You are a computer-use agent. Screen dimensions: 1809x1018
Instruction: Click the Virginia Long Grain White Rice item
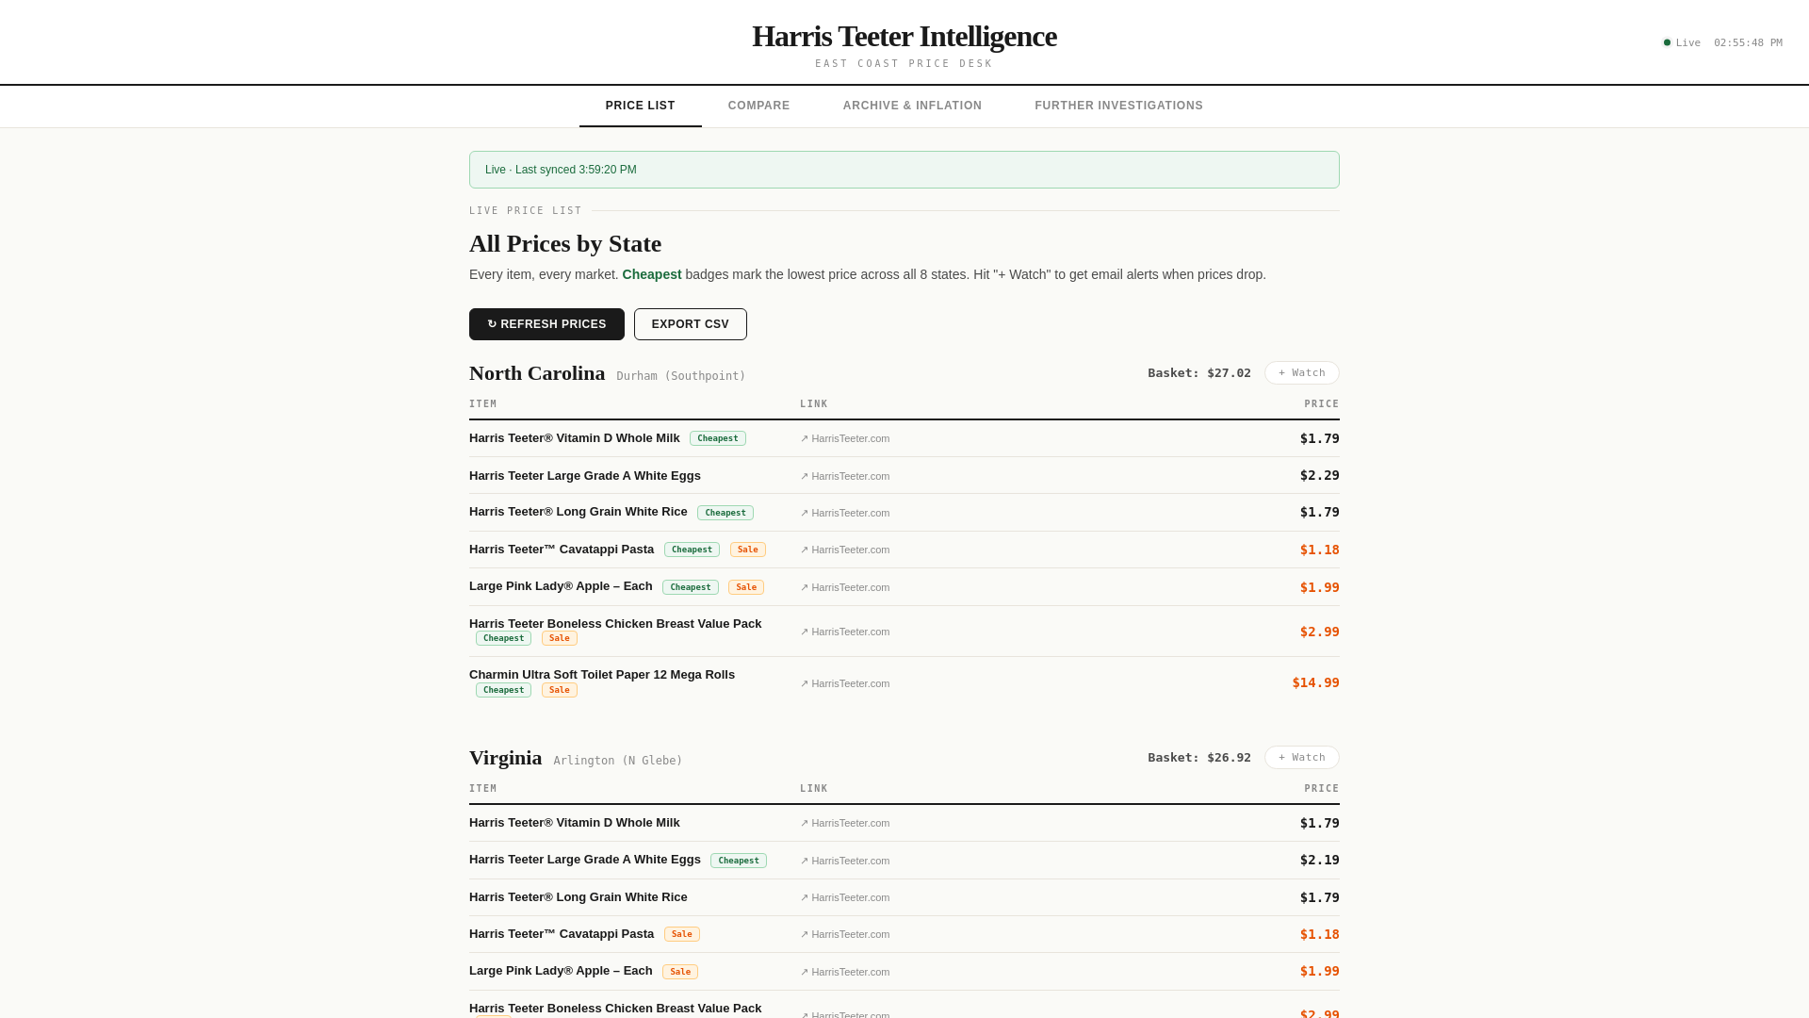(579, 897)
